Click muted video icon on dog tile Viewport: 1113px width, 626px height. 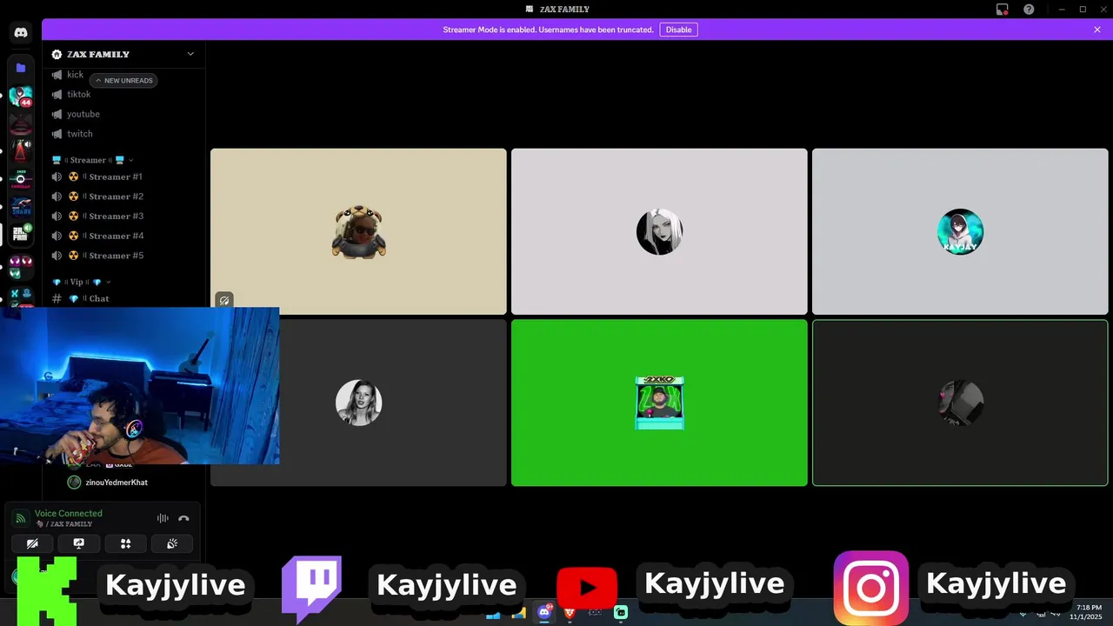click(224, 300)
